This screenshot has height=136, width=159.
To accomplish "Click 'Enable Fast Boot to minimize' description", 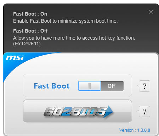I will point(65,21).
